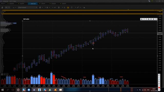This screenshot has width=164, height=92.
Task: Save the screenshot with floppy icon
Action: click(153, 19)
